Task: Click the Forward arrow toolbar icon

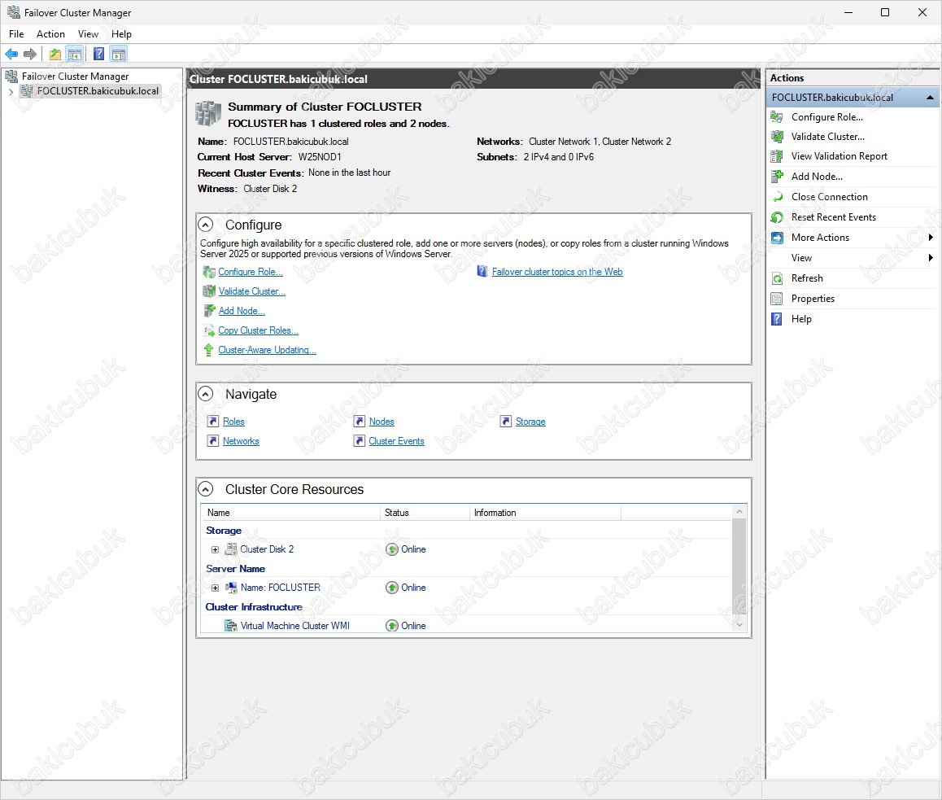Action: pos(29,54)
